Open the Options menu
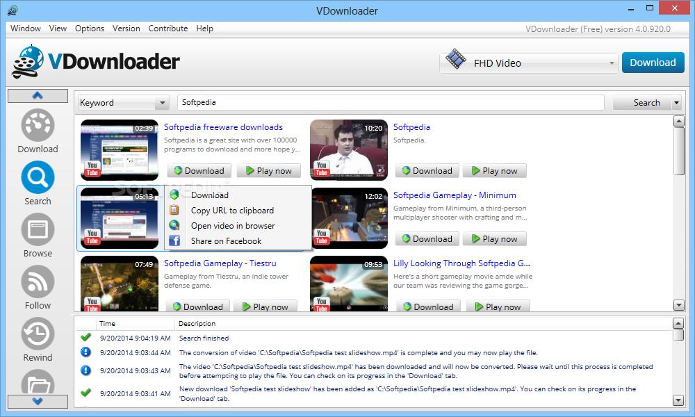 (x=90, y=28)
